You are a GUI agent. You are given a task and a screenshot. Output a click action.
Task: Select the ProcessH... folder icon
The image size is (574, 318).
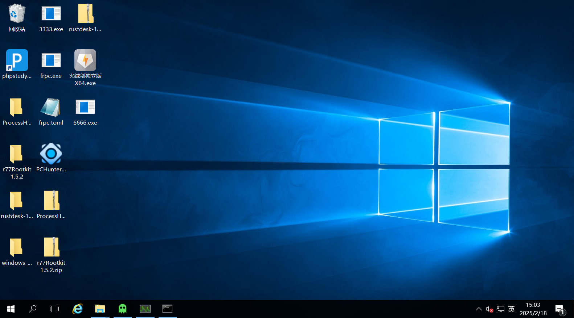point(17,112)
